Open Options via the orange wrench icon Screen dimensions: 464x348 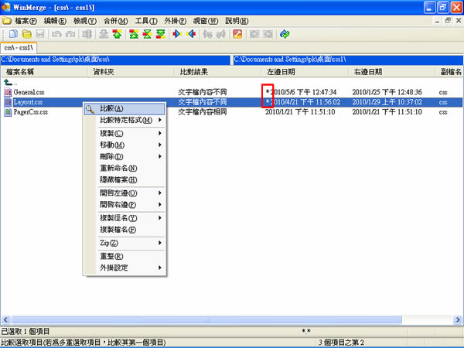(237, 34)
